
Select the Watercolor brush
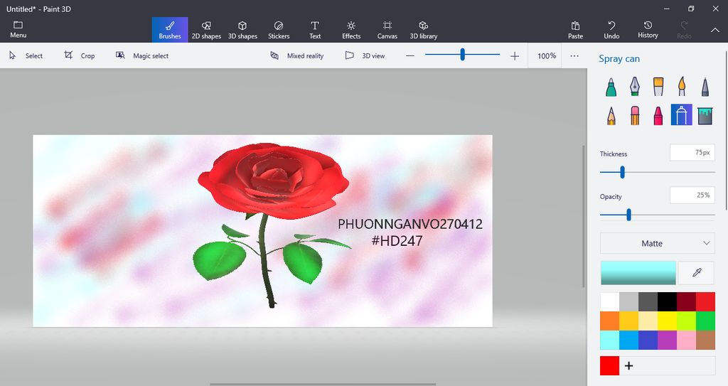pos(682,87)
